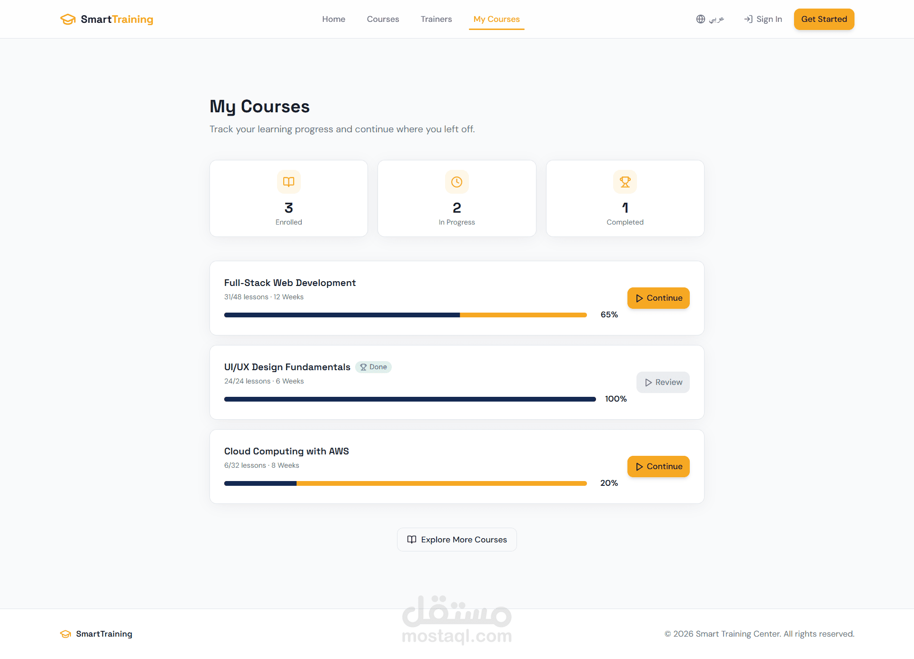This screenshot has width=914, height=659.
Task: Click the Full-Stack course 65% progress bar
Action: click(x=405, y=315)
